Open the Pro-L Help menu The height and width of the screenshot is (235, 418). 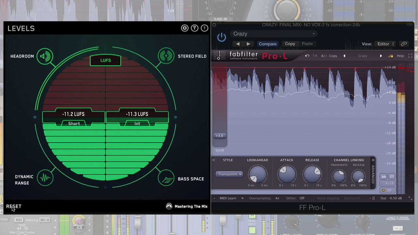[400, 56]
